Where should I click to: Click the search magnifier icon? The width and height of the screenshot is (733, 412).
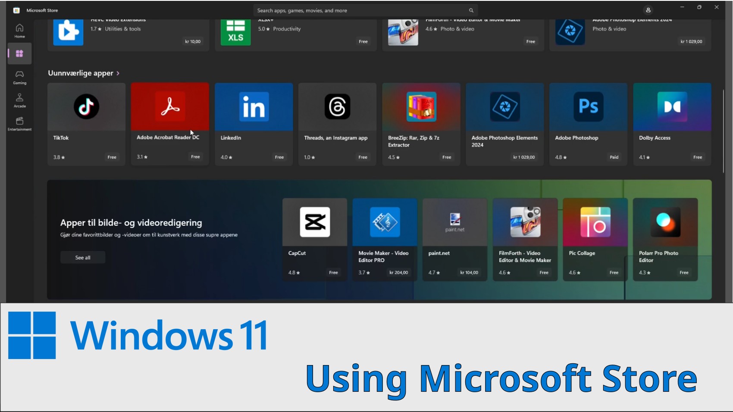(x=471, y=10)
